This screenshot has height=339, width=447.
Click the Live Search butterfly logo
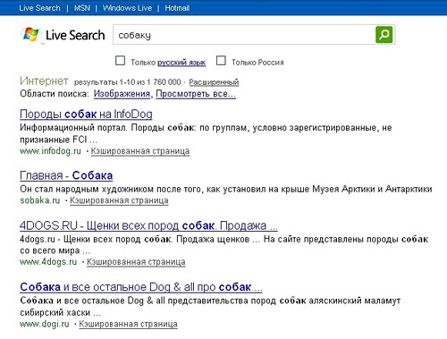click(31, 35)
